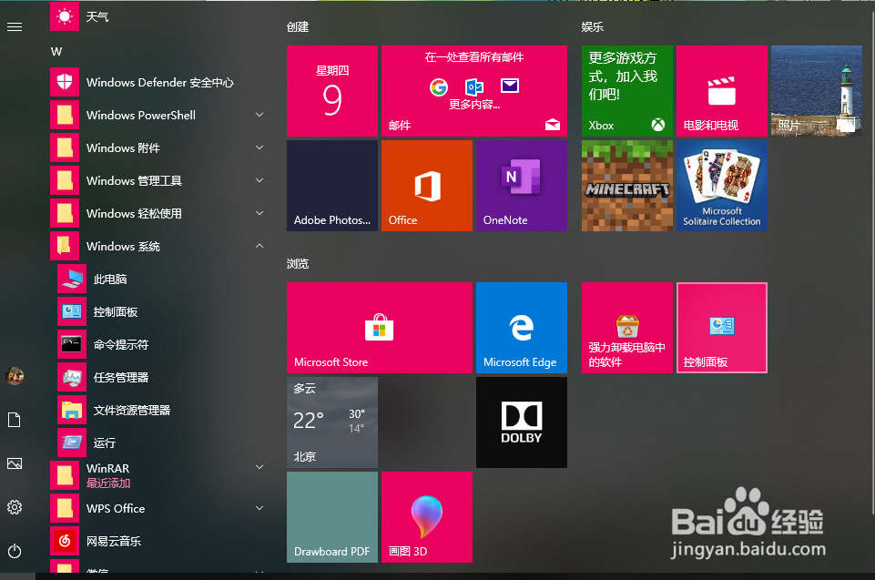Open the Office tile
Screen dimensions: 875x580
point(427,186)
